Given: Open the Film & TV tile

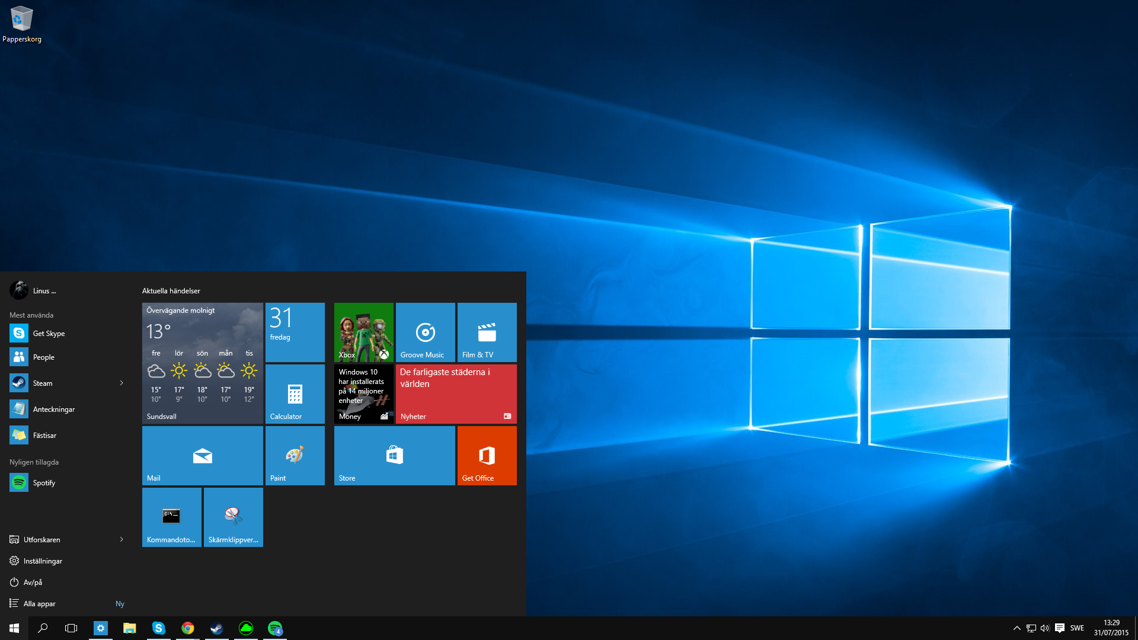Looking at the screenshot, I should pos(487,332).
